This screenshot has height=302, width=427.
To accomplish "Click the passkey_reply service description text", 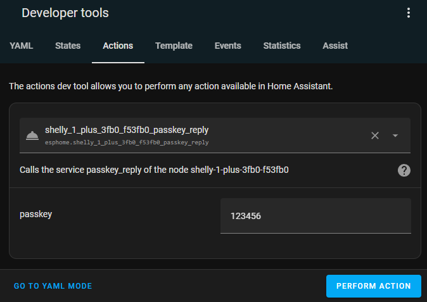I will point(154,170).
